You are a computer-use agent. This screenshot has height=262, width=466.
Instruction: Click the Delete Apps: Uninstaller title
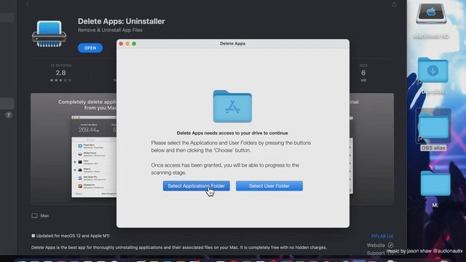122,21
